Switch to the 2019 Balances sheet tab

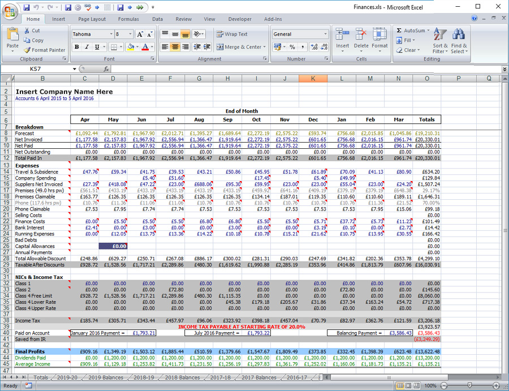(x=106, y=377)
